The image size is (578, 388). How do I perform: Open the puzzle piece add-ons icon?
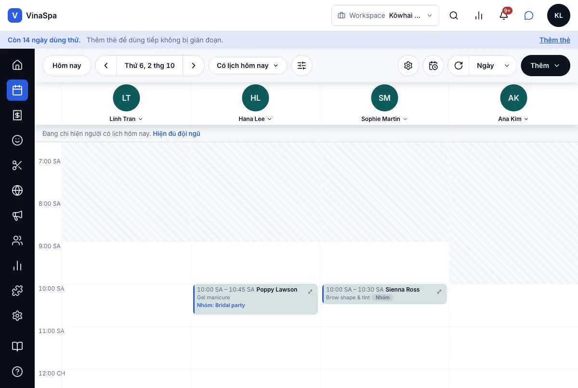tap(17, 291)
